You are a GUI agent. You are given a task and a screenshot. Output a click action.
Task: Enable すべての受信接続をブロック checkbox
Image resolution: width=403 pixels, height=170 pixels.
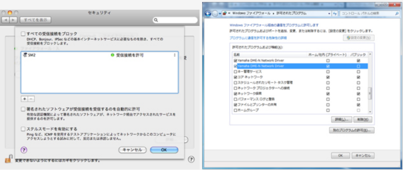point(23,34)
